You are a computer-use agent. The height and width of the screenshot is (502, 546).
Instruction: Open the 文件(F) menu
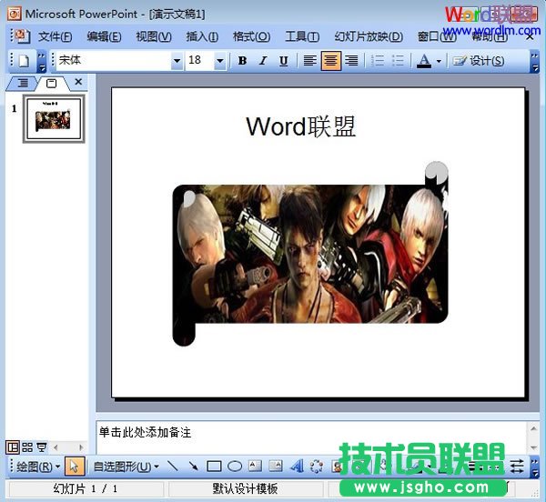click(55, 36)
